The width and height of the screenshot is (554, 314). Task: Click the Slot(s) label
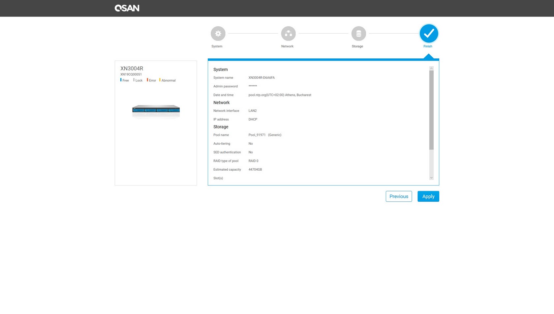click(x=218, y=178)
